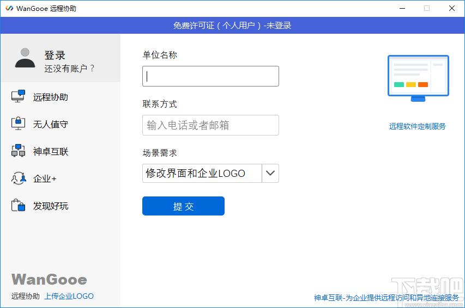Click the WanGooe logo in title bar
The height and width of the screenshot is (308, 465).
pos(9,8)
